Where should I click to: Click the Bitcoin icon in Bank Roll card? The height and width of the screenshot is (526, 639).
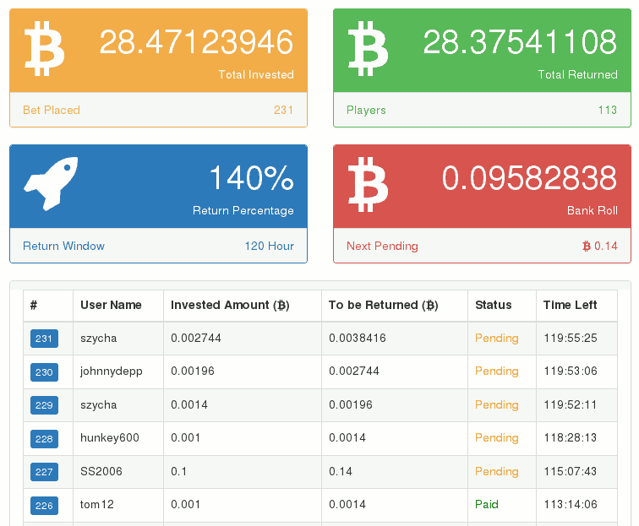[368, 184]
